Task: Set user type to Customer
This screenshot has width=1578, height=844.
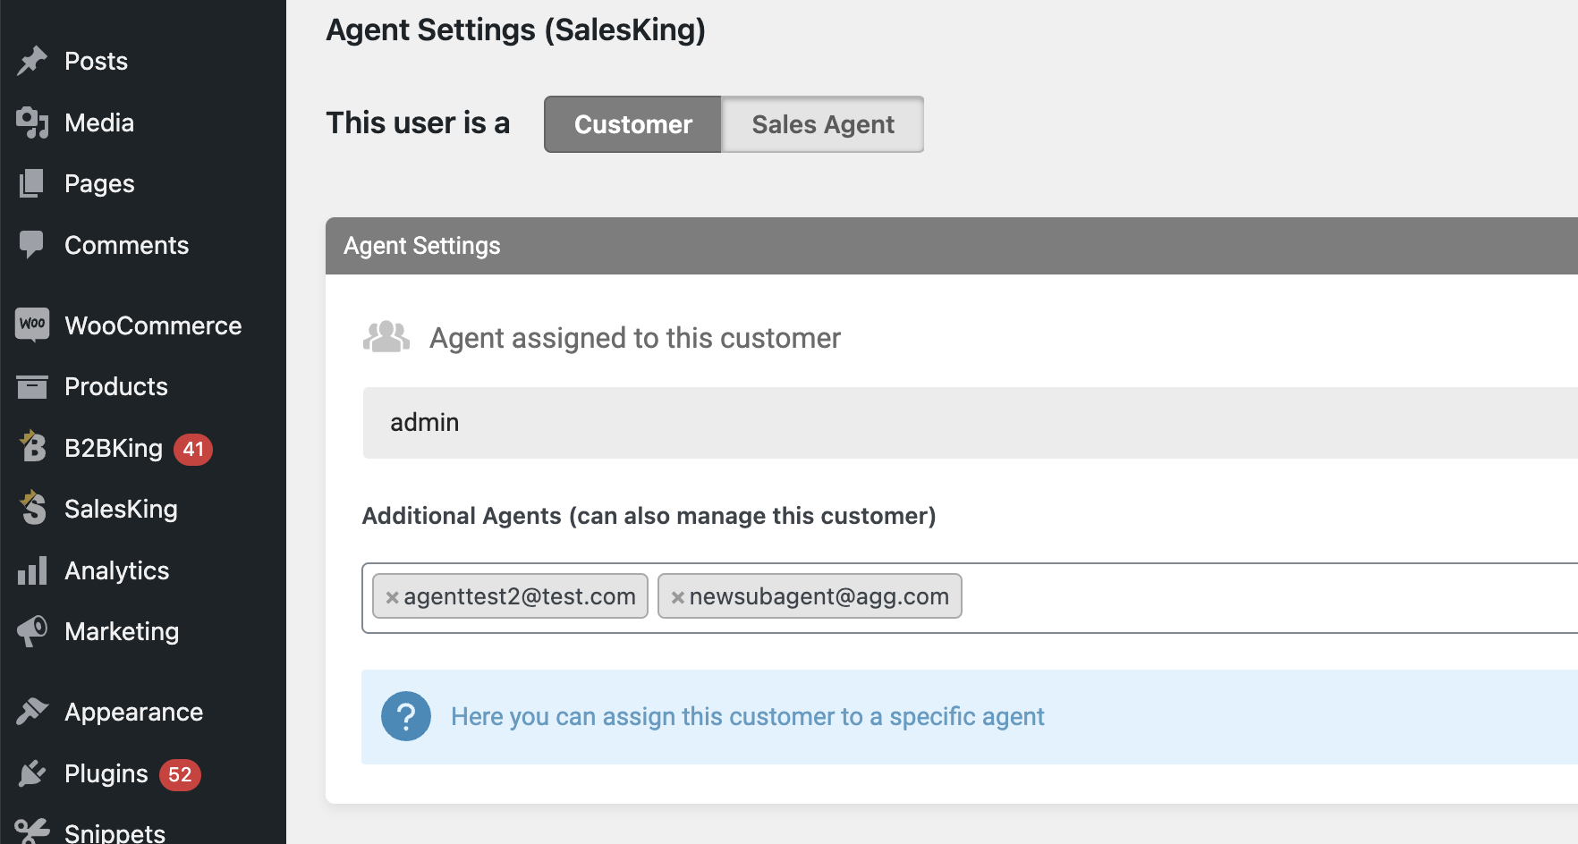Action: (x=632, y=124)
